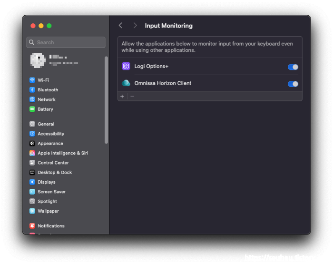Click the General gear icon

32,124
